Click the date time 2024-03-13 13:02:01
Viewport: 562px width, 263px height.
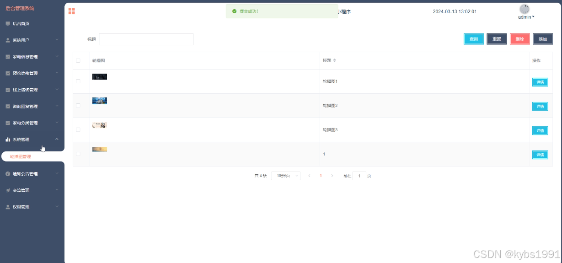455,11
